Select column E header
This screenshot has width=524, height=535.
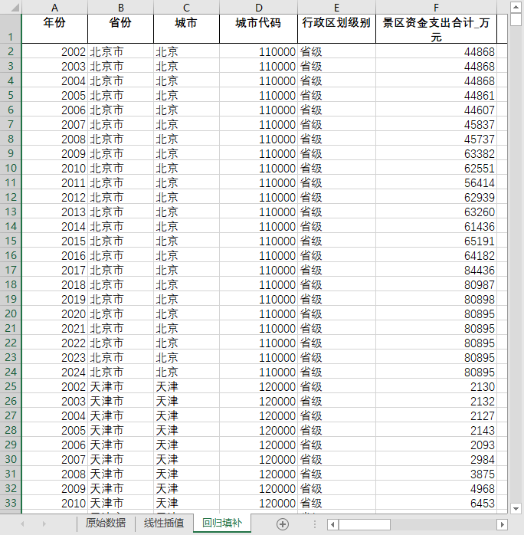[x=337, y=7]
